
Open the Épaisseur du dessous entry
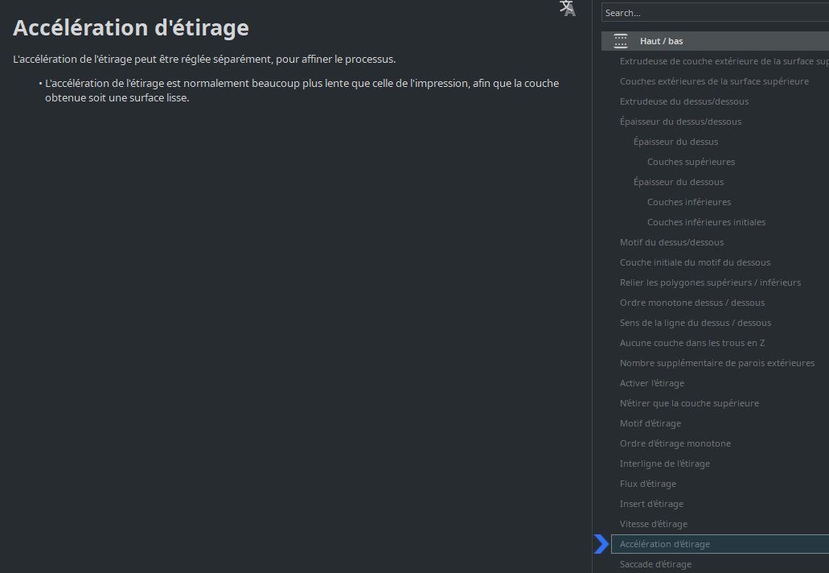(x=678, y=182)
